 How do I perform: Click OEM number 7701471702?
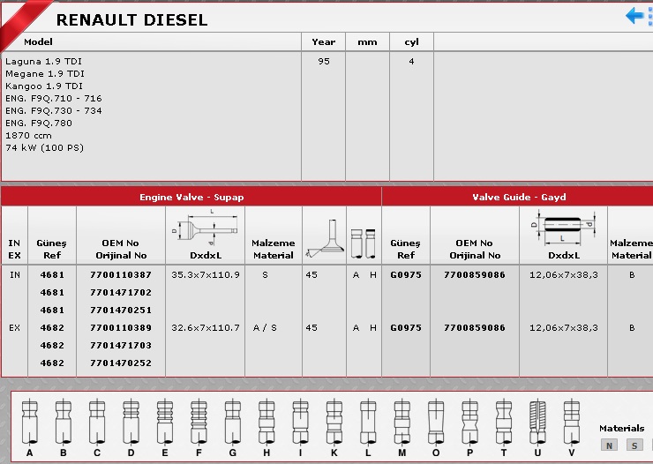pyautogui.click(x=121, y=293)
